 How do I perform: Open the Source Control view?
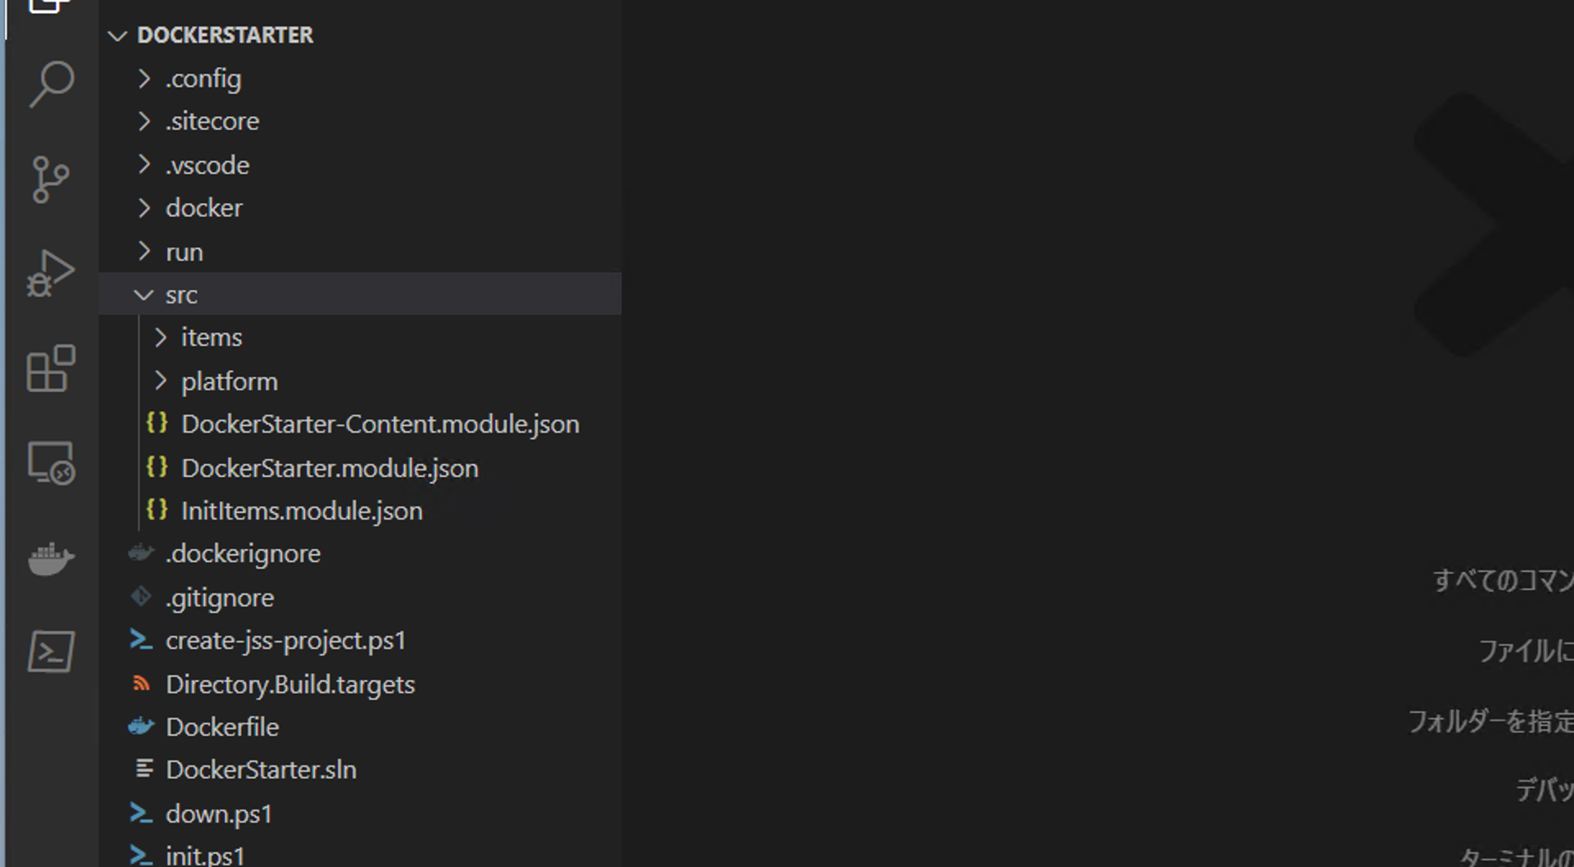(x=51, y=179)
